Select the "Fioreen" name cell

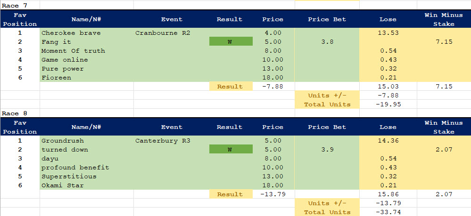point(56,78)
